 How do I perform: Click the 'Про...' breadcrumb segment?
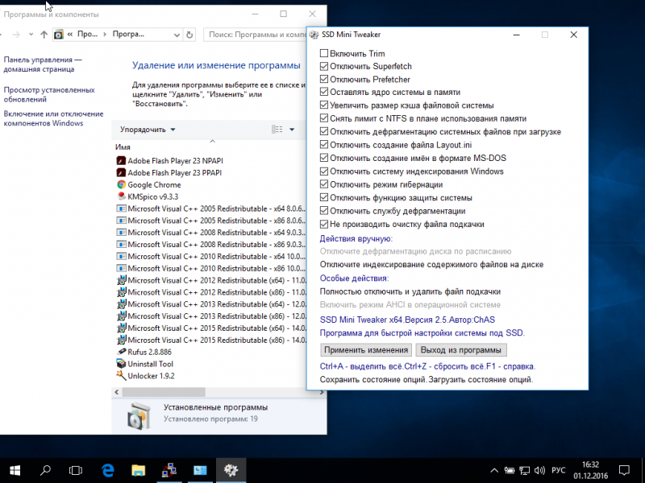pyautogui.click(x=88, y=35)
